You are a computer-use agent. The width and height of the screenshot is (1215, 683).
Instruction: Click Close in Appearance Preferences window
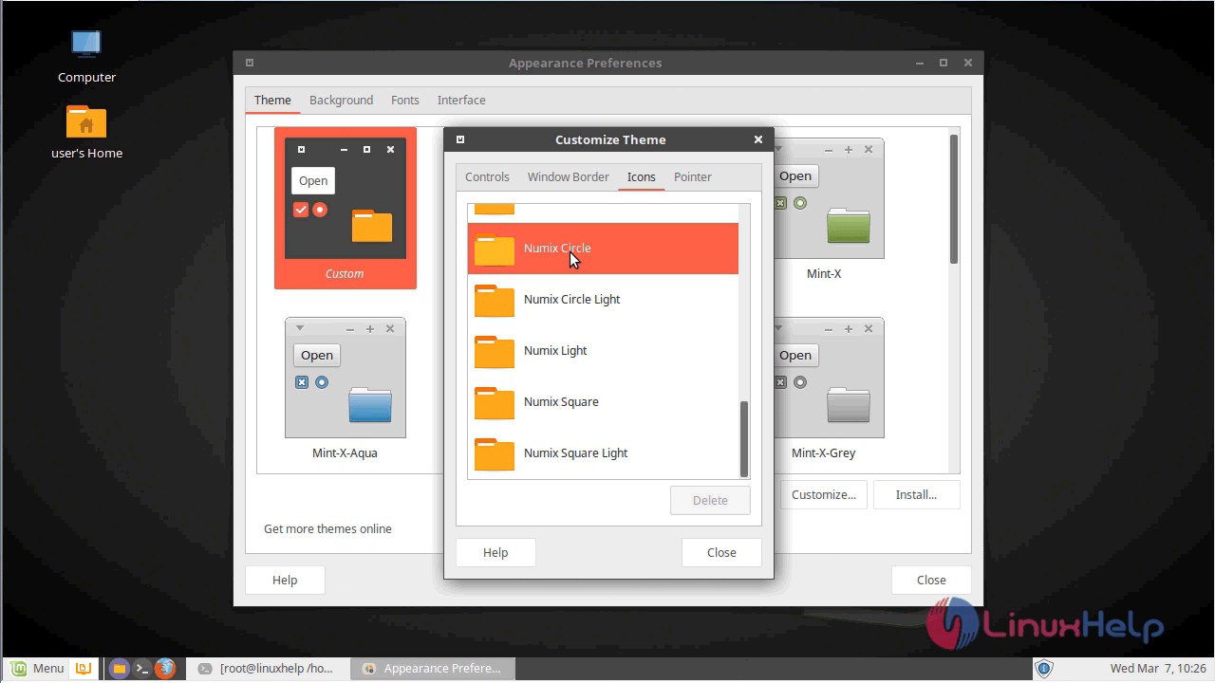click(931, 581)
